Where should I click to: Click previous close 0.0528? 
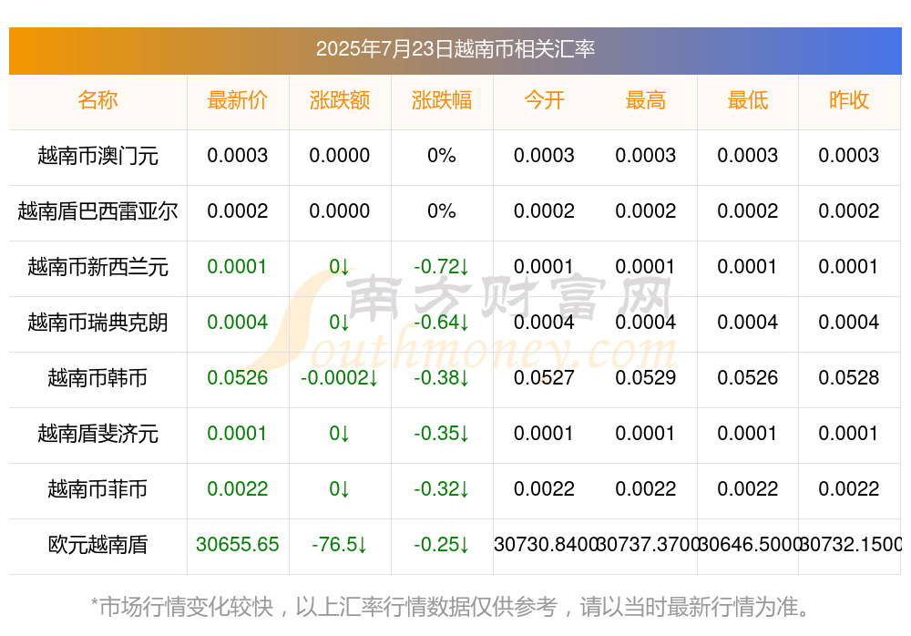click(849, 378)
